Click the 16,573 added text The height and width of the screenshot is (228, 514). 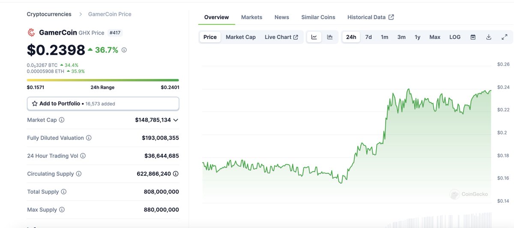(x=100, y=104)
